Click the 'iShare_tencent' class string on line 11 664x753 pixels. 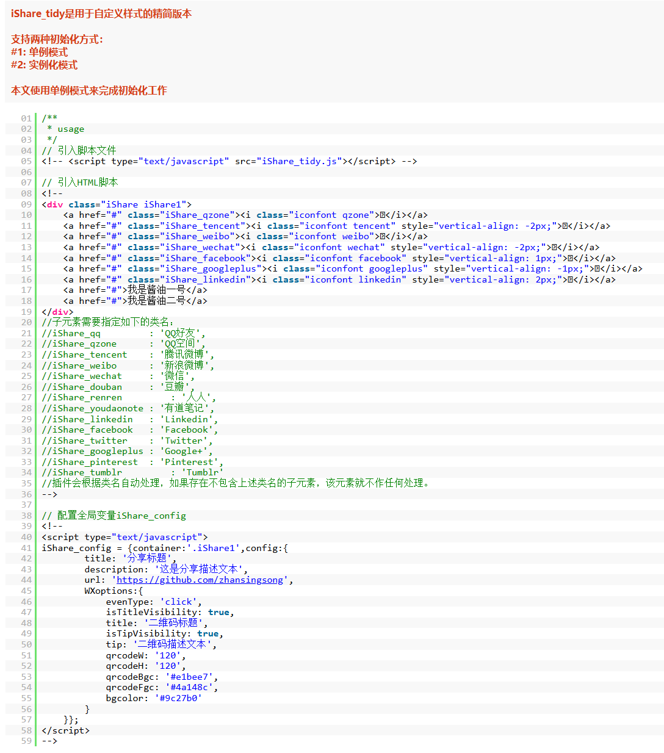click(x=203, y=226)
